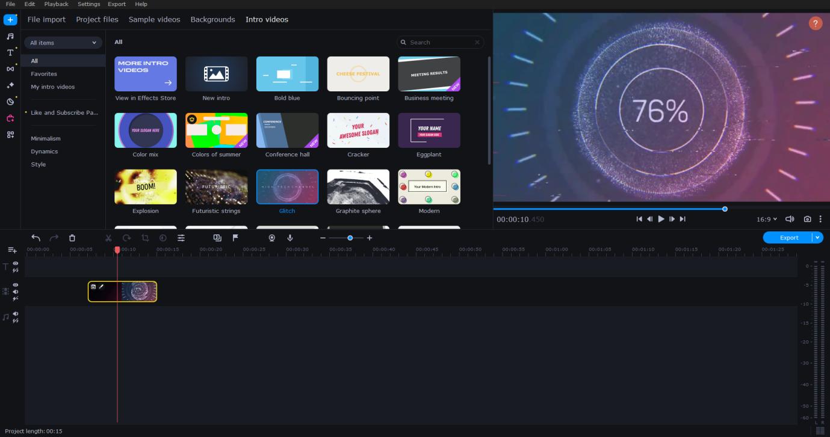
Task: Take a snapshot of the preview frame
Action: (808, 219)
